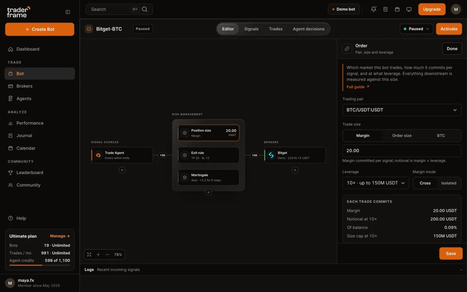Click the Manage plan link
This screenshot has width=467, height=292.
point(60,236)
